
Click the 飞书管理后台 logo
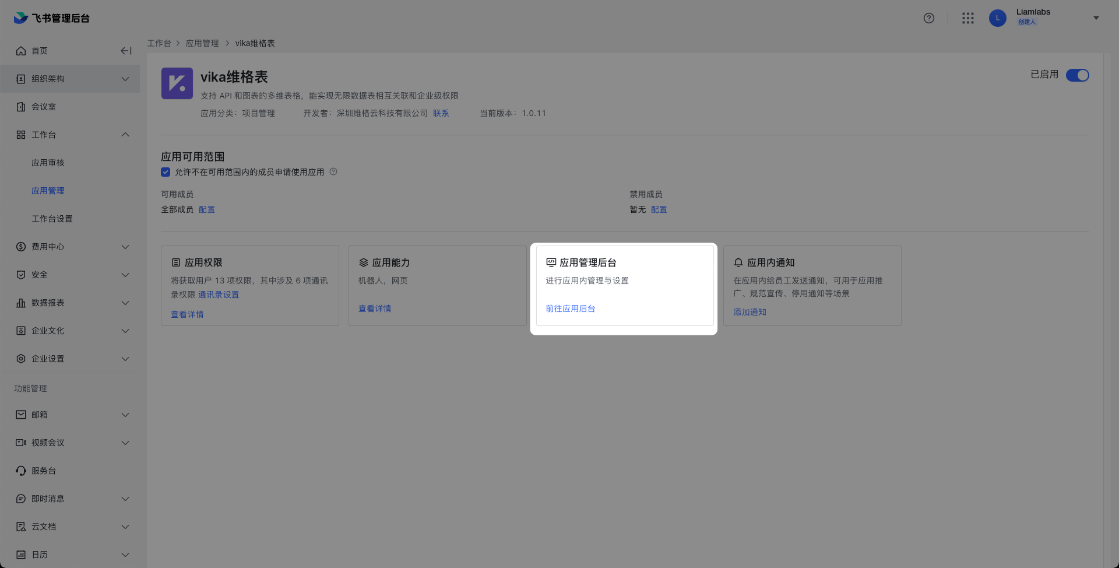click(x=52, y=18)
